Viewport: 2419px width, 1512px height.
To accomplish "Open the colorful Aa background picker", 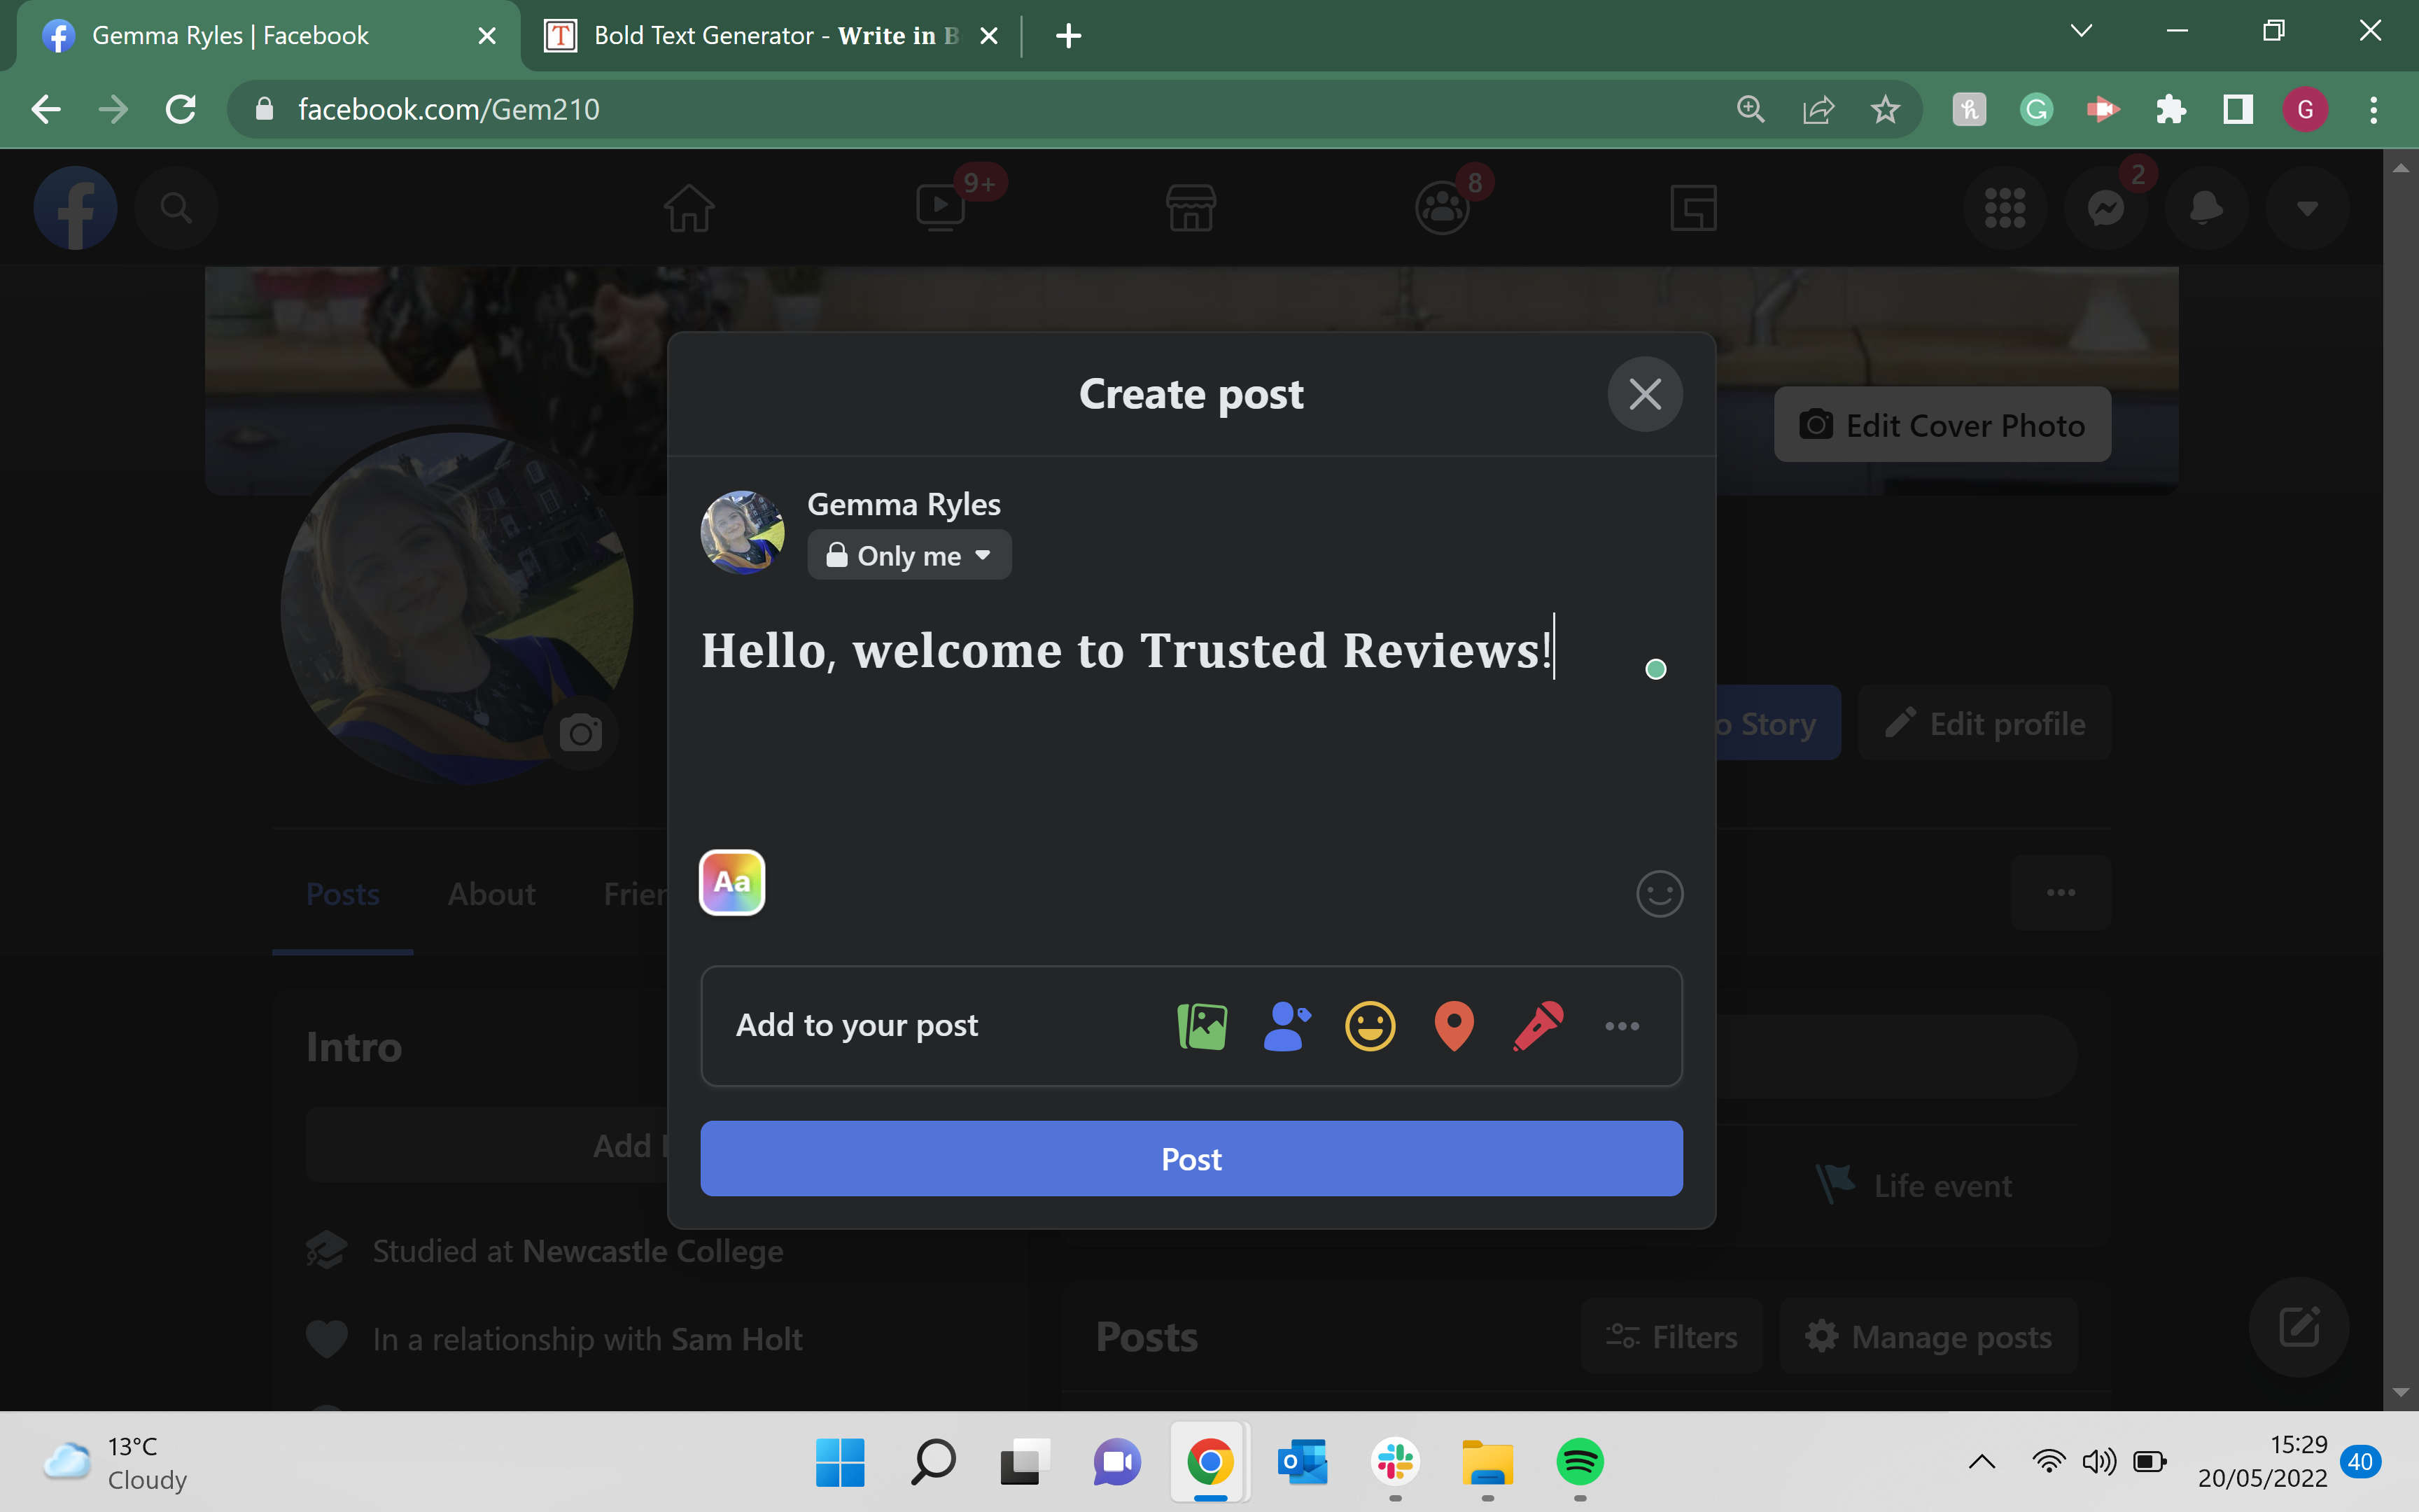I will coord(731,882).
